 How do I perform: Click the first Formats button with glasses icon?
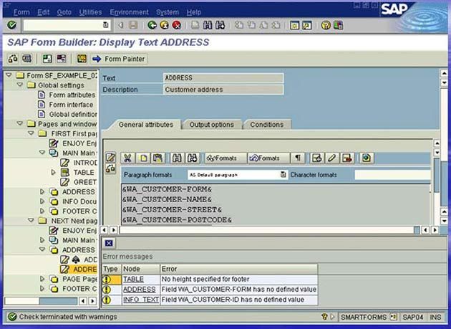pyautogui.click(x=225, y=158)
